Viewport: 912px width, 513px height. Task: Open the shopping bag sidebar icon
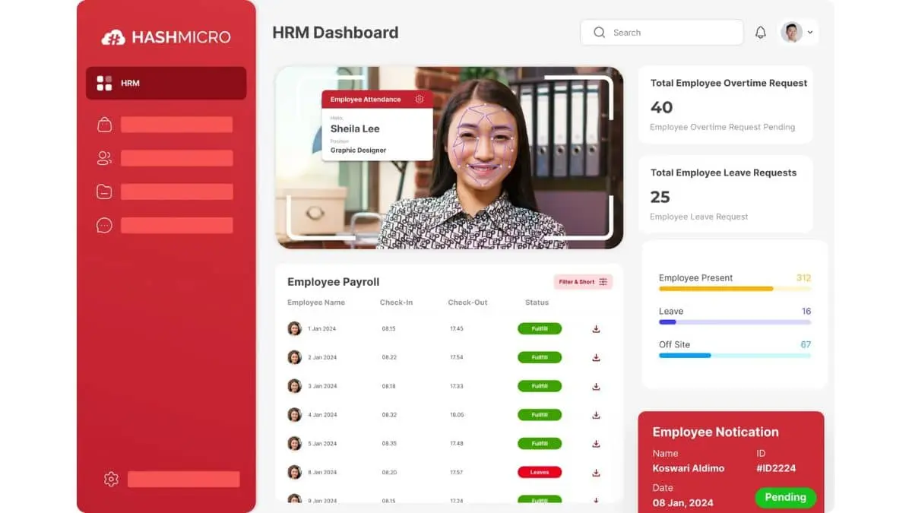(x=105, y=125)
